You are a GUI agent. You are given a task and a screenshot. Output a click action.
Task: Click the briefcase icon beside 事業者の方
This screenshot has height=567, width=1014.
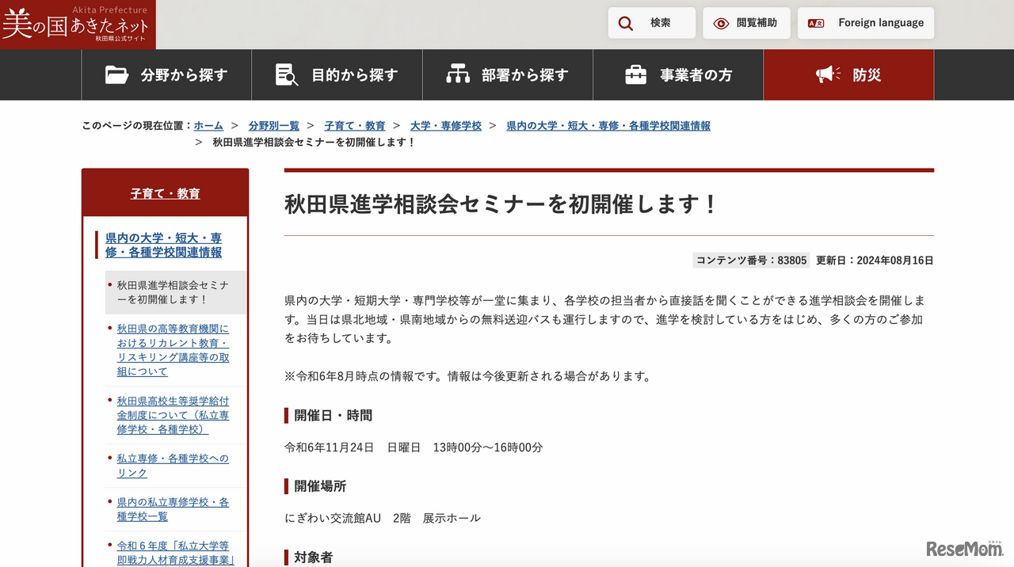(x=635, y=74)
